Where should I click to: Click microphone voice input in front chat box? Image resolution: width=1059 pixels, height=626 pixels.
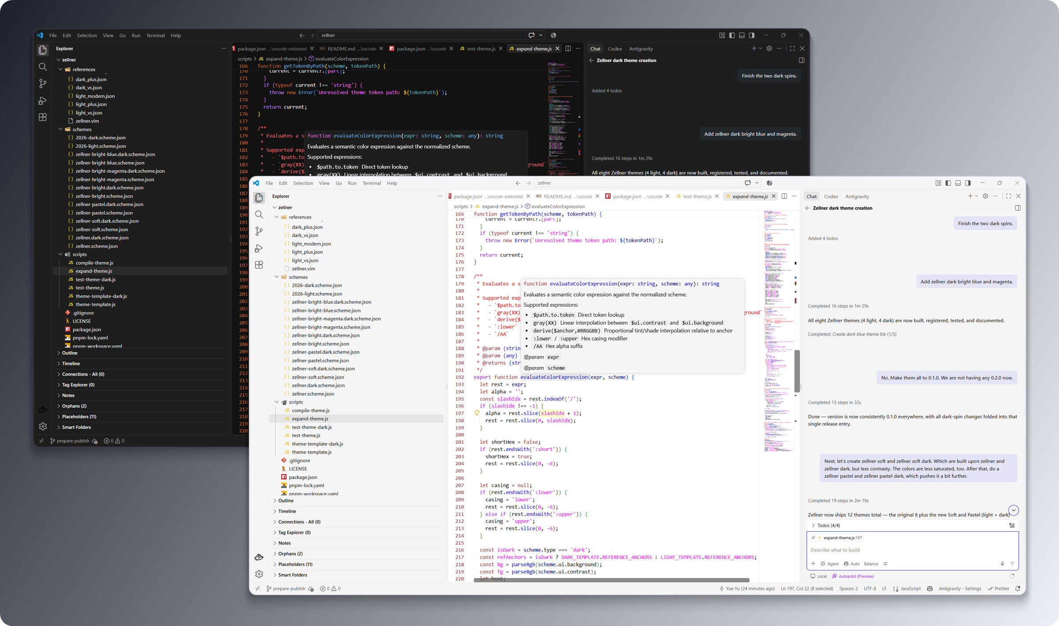click(x=1002, y=564)
